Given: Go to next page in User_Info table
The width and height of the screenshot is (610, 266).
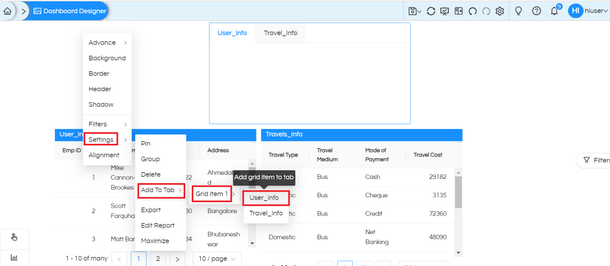Looking at the screenshot, I should pyautogui.click(x=177, y=259).
